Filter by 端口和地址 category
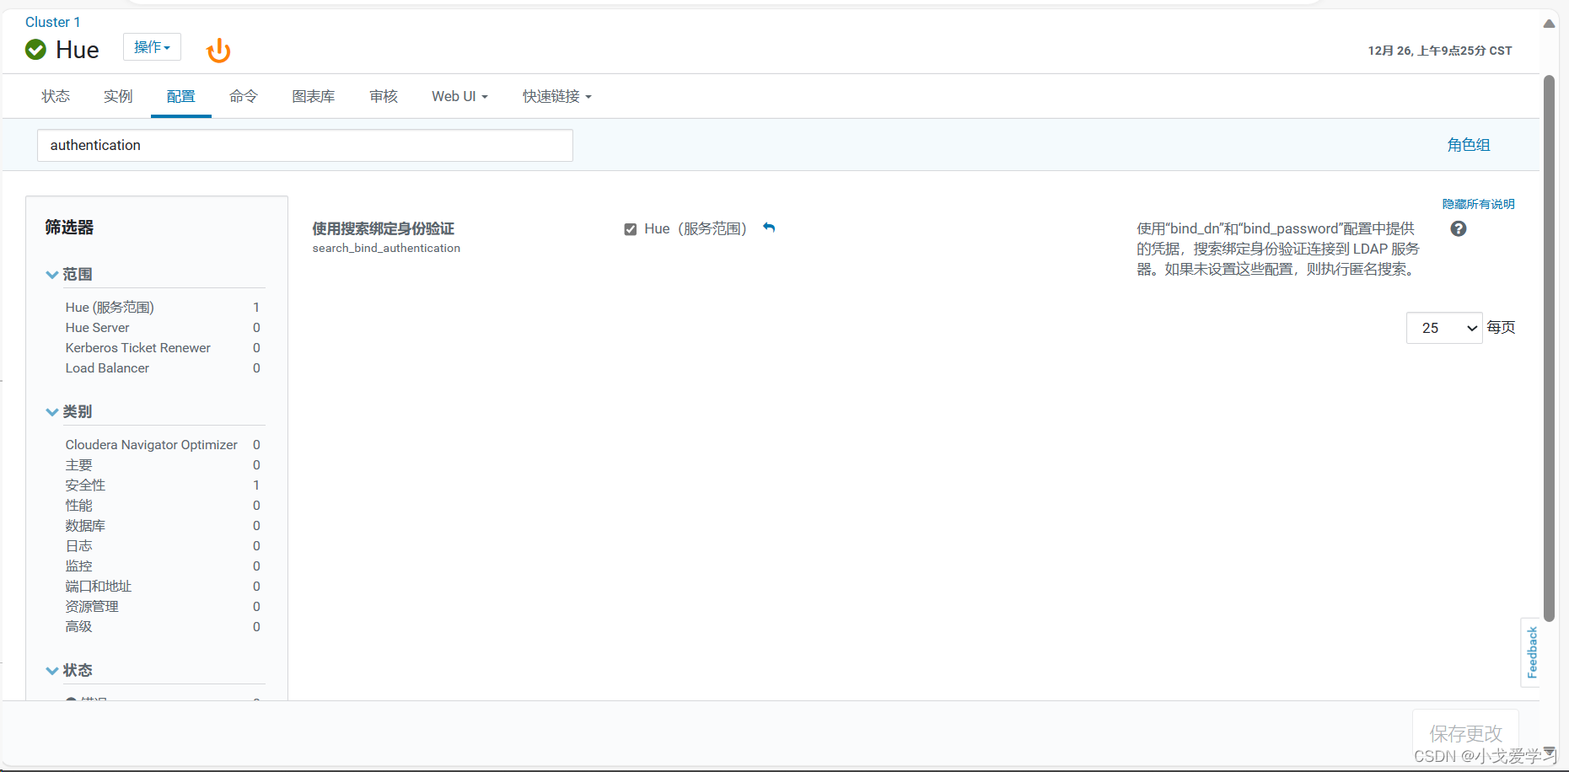The image size is (1569, 772). (99, 587)
